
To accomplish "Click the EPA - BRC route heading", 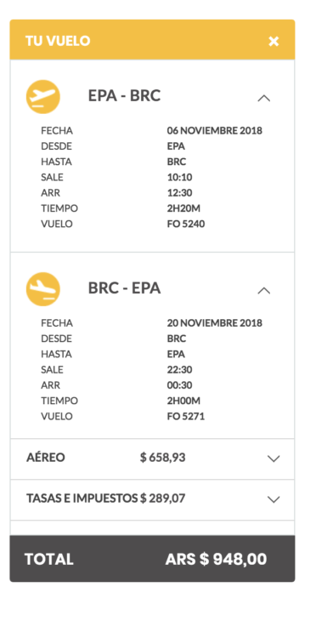I will 124,96.
